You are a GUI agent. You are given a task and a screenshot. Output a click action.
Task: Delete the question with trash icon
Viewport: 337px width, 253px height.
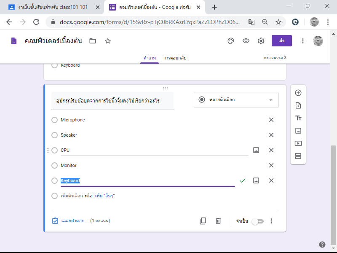click(x=218, y=221)
